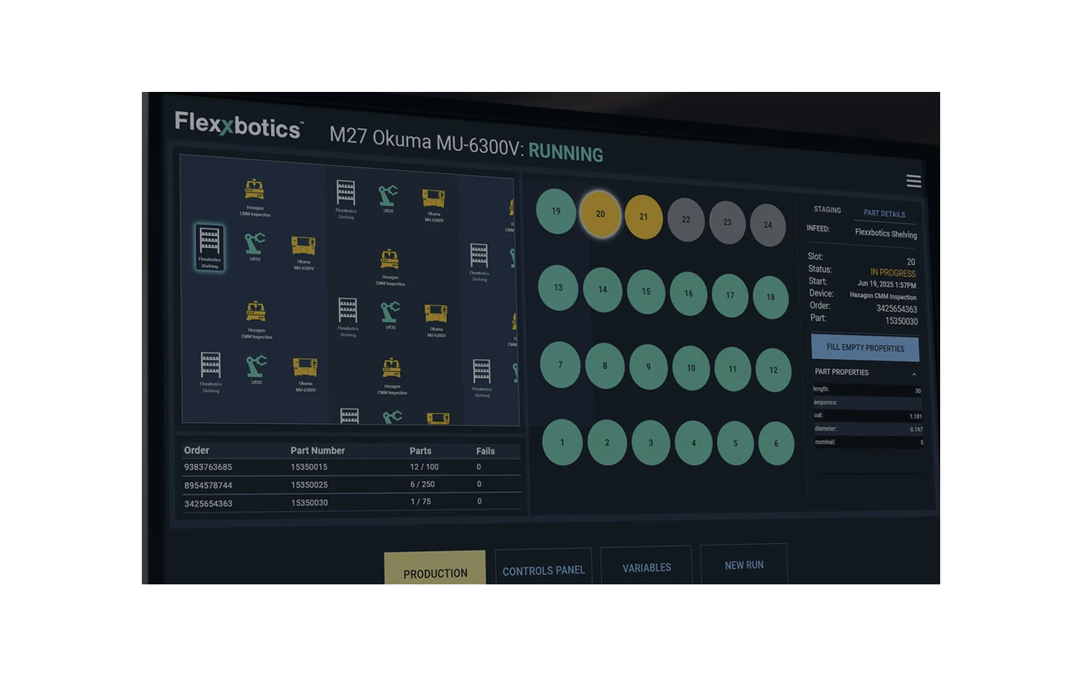Switch to the STAGING tab
The image size is (1082, 677).
click(827, 210)
